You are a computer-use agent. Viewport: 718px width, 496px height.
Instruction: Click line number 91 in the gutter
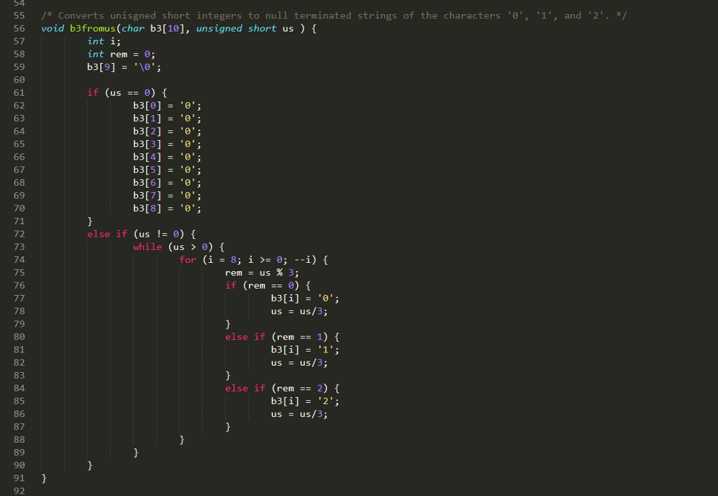point(19,478)
